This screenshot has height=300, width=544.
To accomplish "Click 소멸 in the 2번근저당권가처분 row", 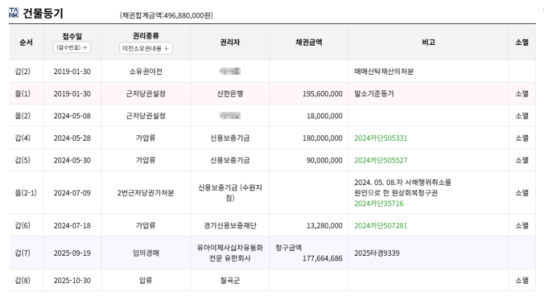I will (522, 193).
